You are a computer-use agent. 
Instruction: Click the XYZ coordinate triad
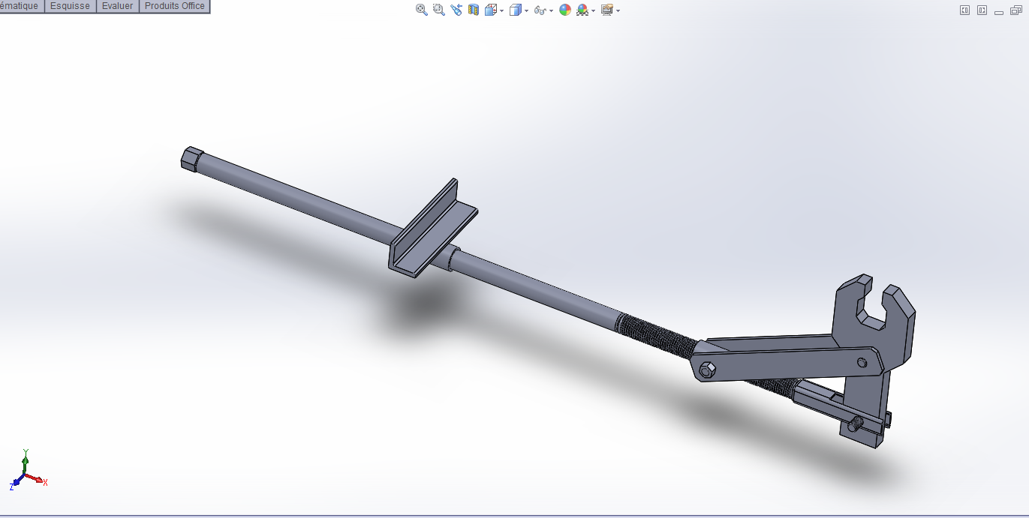pyautogui.click(x=27, y=469)
